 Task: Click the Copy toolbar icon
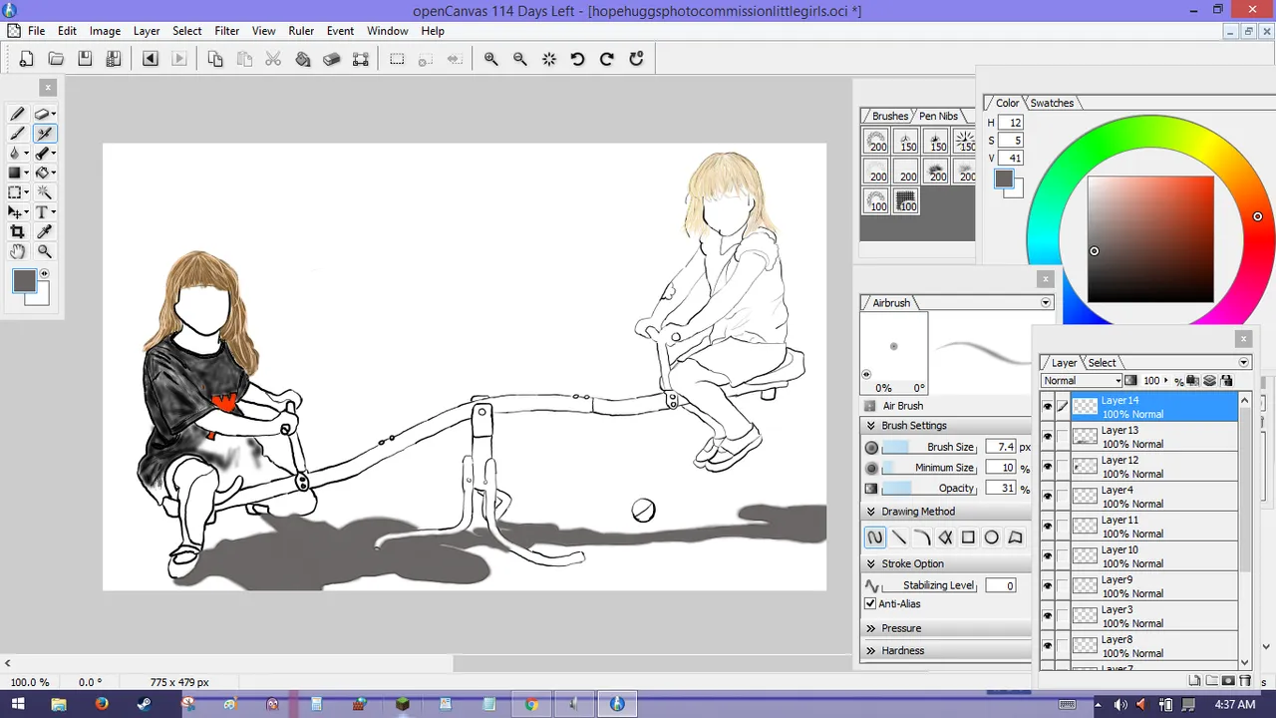[x=215, y=59]
